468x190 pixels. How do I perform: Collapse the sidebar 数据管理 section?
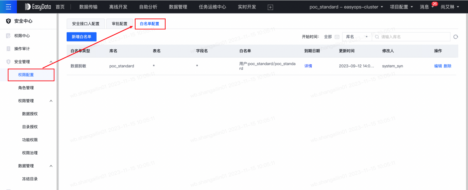[51, 166]
